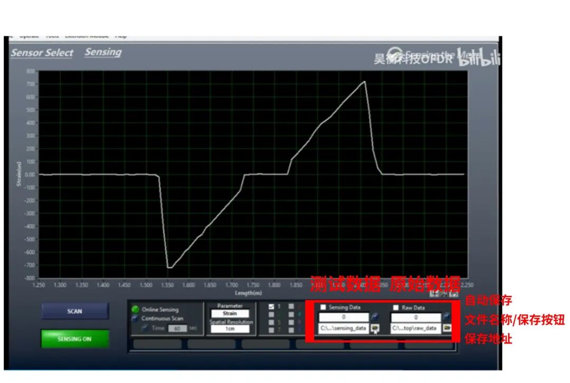Enable Raw Data auto-save checkbox
The height and width of the screenshot is (383, 570).
click(x=395, y=308)
